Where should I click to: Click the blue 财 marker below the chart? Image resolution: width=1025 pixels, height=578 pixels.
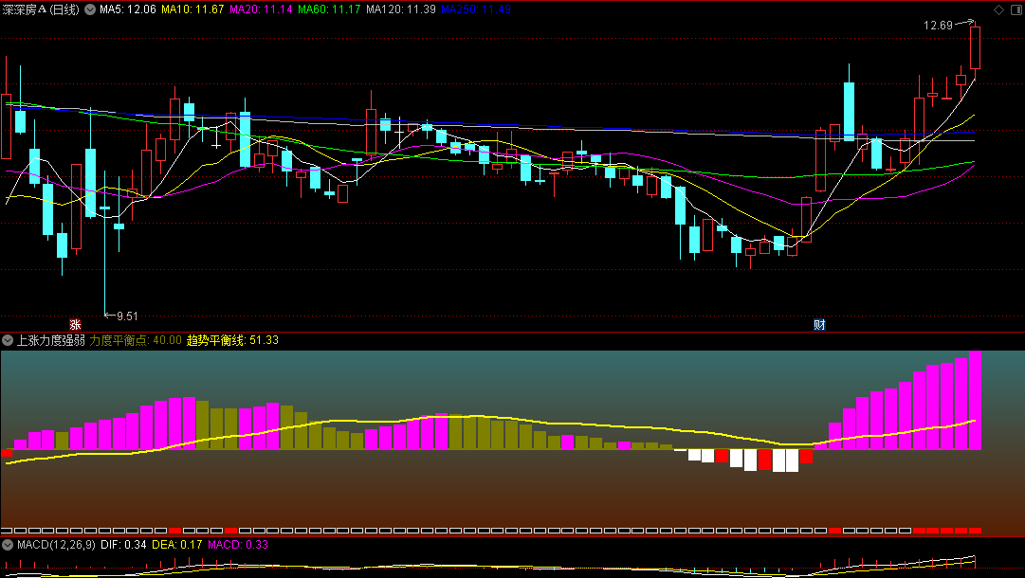819,325
